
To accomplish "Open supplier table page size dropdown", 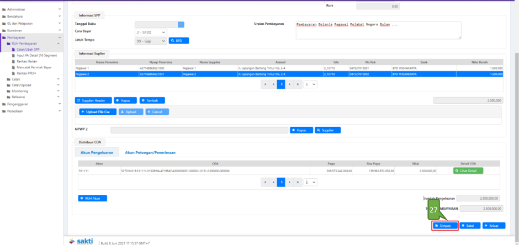I will pos(311,84).
